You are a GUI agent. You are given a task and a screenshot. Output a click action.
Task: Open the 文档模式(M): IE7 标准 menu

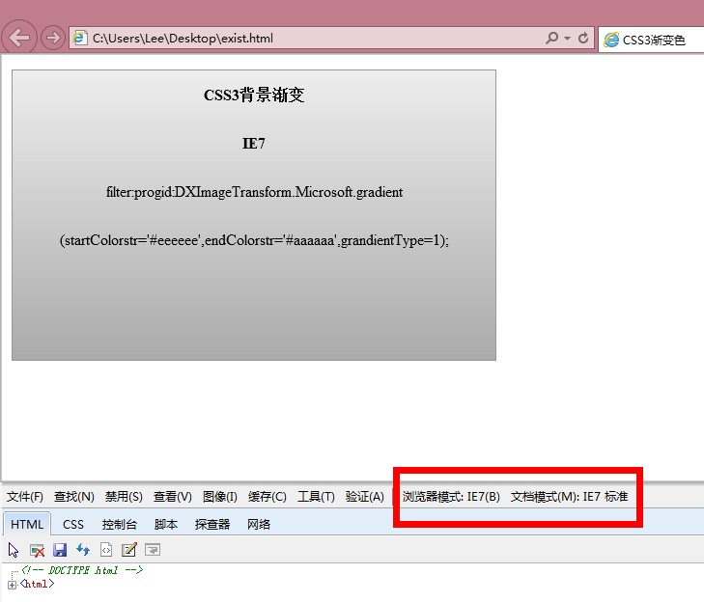pos(570,497)
